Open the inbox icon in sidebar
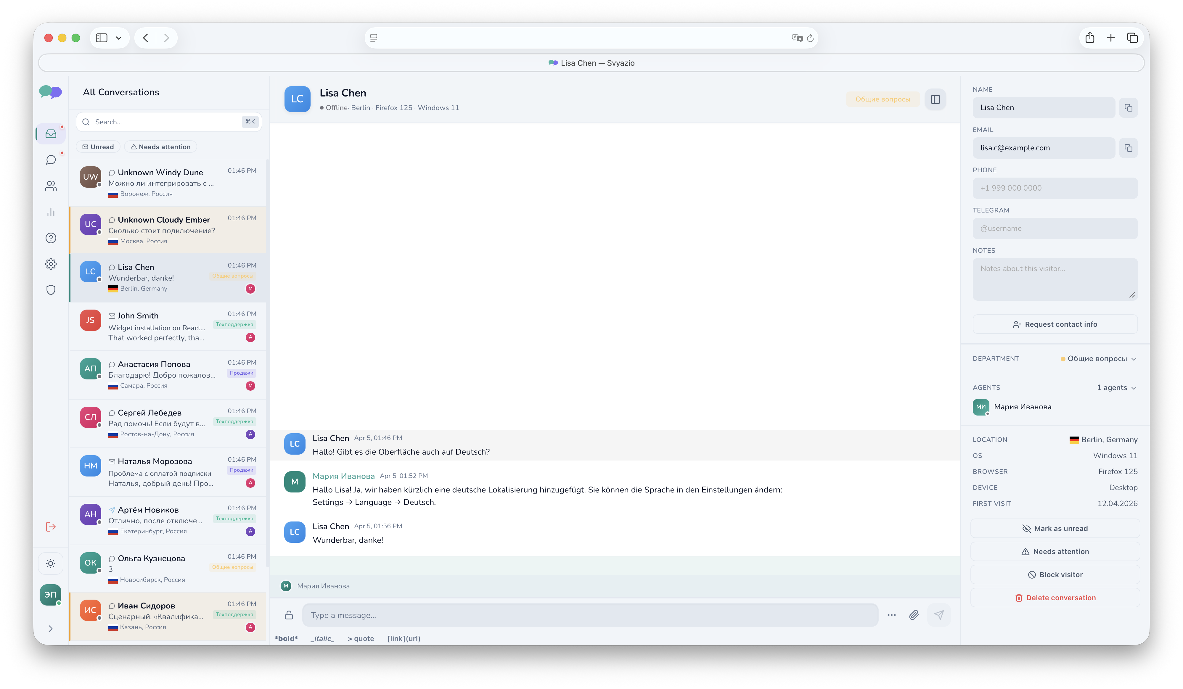The width and height of the screenshot is (1183, 689). [51, 134]
